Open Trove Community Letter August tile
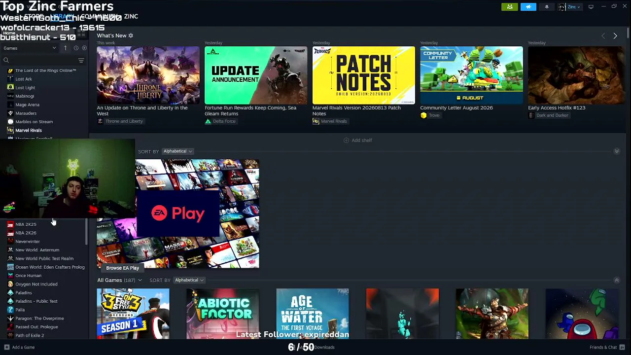 coord(471,75)
